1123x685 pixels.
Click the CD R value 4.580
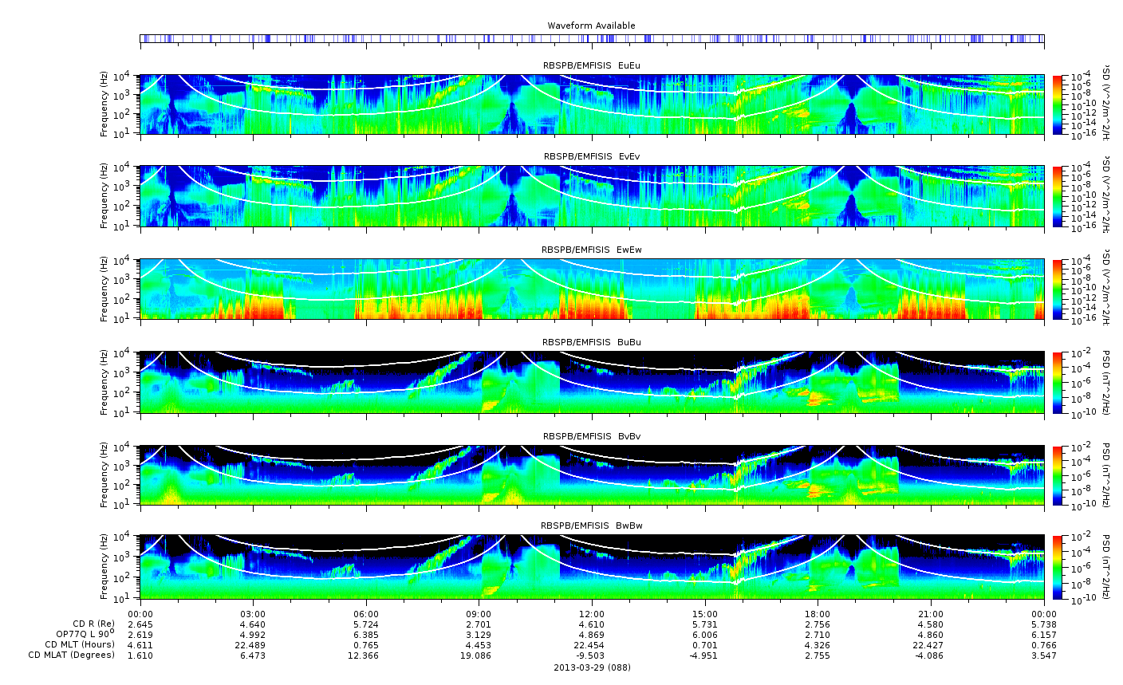click(x=931, y=624)
